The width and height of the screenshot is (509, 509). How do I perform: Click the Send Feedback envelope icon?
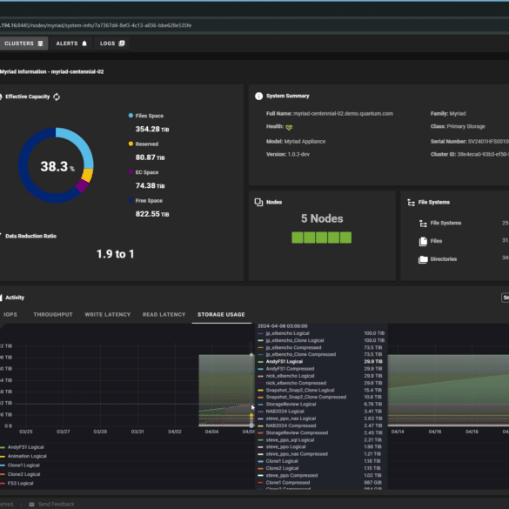pos(31,504)
